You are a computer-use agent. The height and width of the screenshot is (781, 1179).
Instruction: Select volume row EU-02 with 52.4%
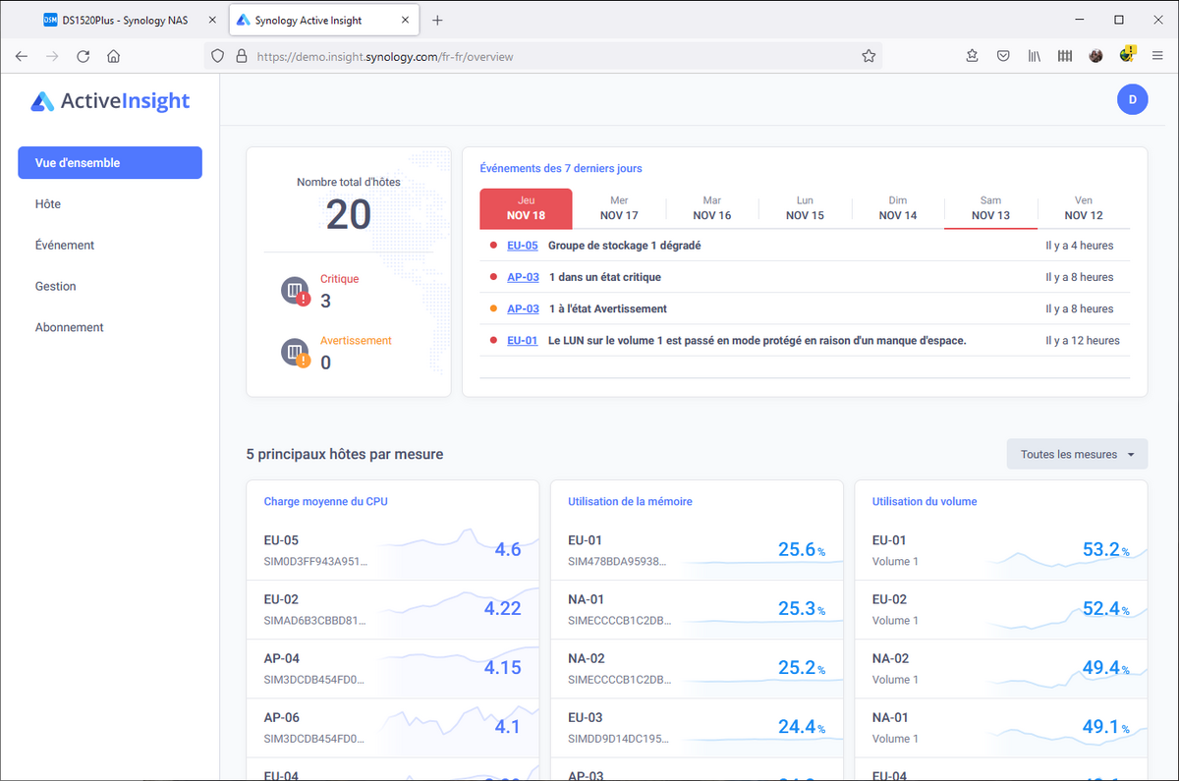click(x=1001, y=609)
